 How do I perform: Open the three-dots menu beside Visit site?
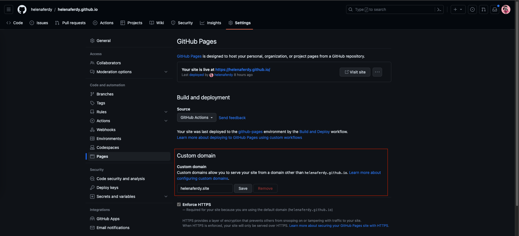click(x=377, y=72)
